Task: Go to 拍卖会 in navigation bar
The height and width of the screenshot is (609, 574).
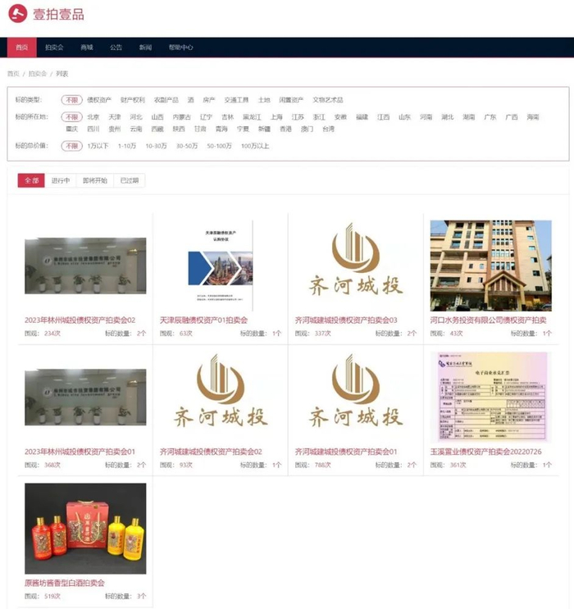Action: click(54, 48)
